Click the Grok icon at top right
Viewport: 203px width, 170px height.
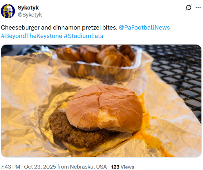coord(189,8)
